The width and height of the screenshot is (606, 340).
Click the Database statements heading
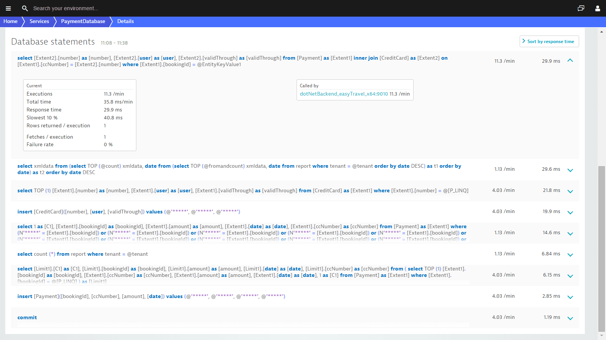coord(53,42)
